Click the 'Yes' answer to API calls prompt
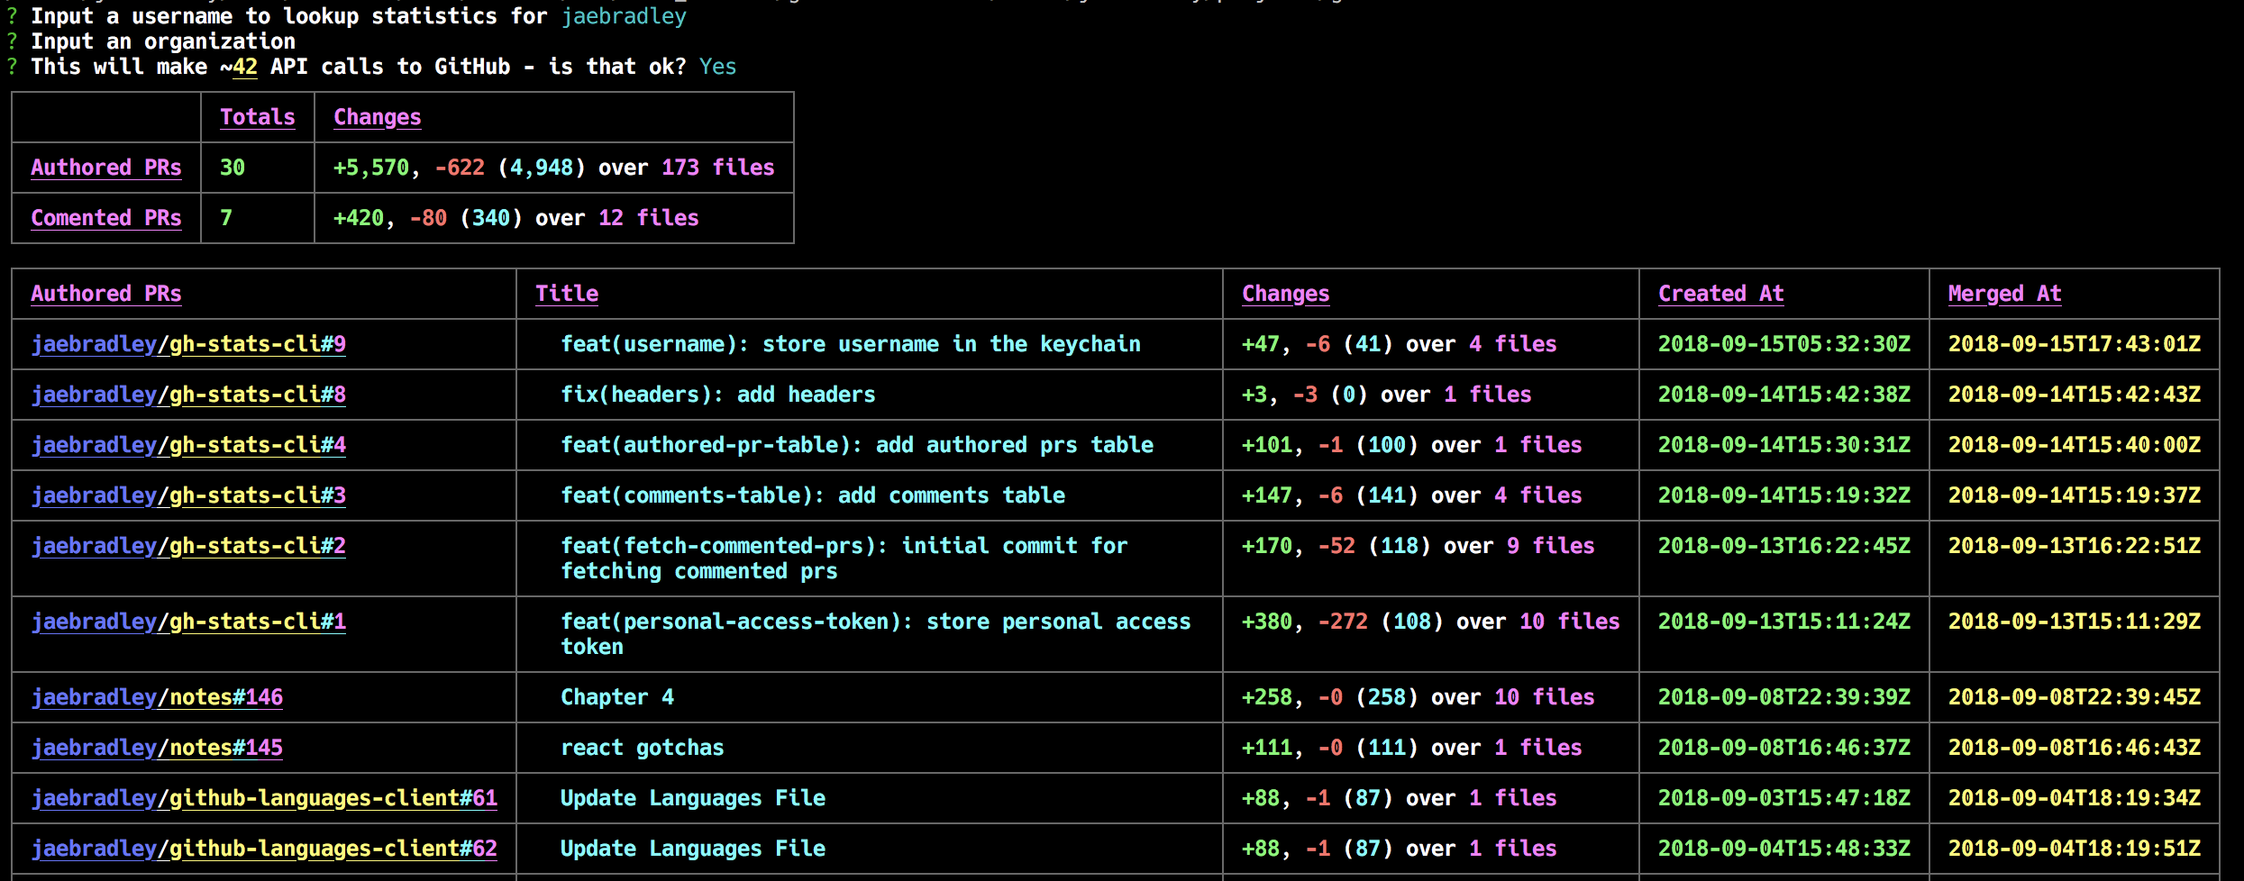 click(718, 67)
